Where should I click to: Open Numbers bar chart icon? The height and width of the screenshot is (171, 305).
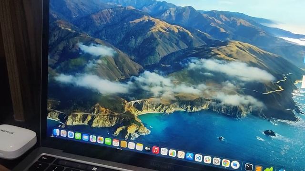173,153
